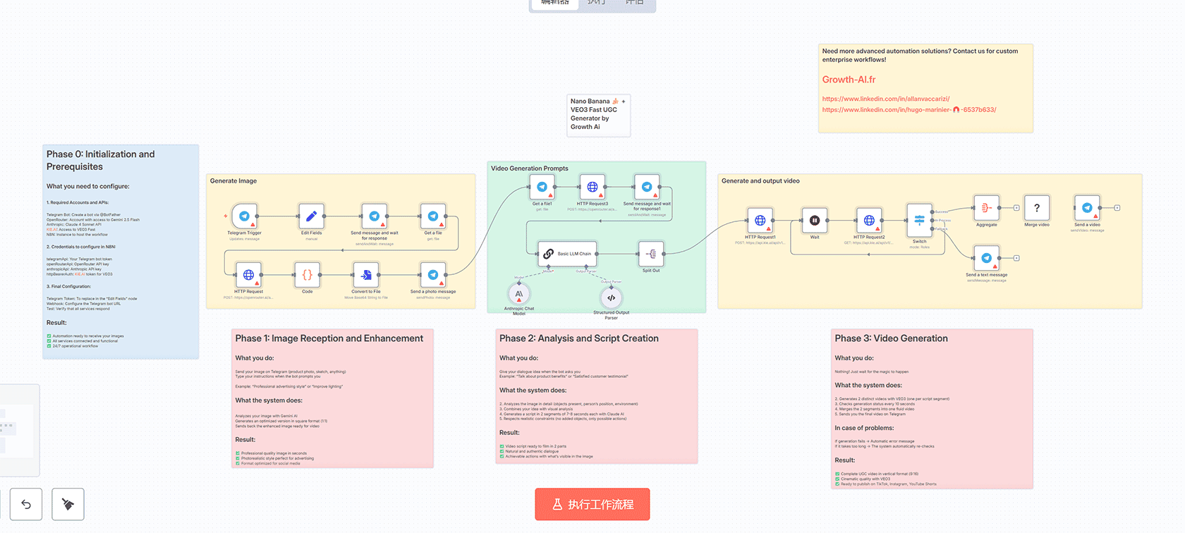The width and height of the screenshot is (1185, 533).
Task: Select the Basic LLM Chain node
Action: [568, 254]
